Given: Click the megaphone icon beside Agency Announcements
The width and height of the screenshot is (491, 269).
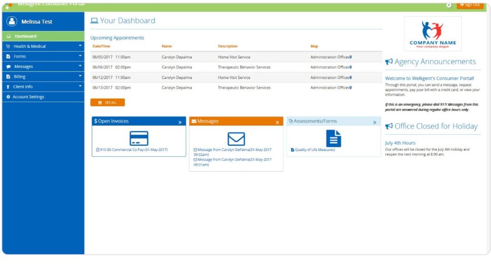Looking at the screenshot, I should coord(389,62).
